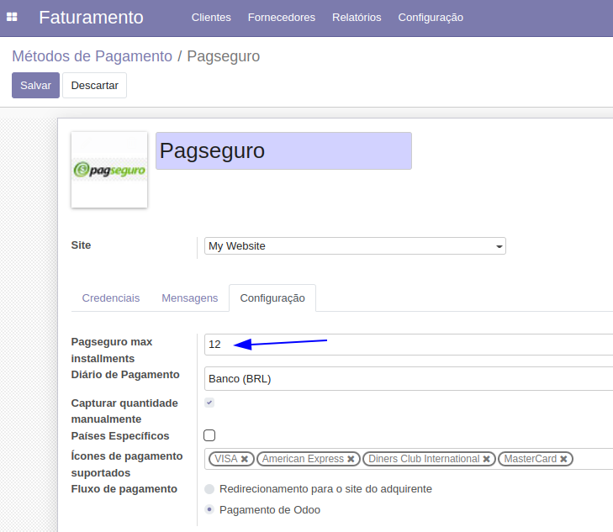613x532 pixels.
Task: Click the Países Específicos label
Action: (120, 436)
